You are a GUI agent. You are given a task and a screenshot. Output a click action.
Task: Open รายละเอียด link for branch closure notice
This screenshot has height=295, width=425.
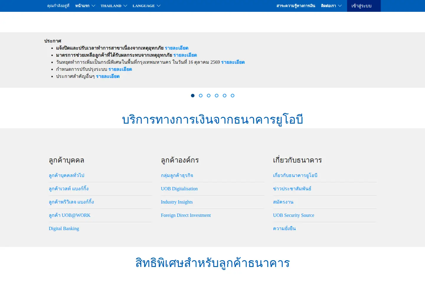click(x=176, y=48)
